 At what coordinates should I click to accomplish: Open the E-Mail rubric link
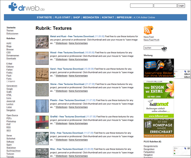pos(9,64)
